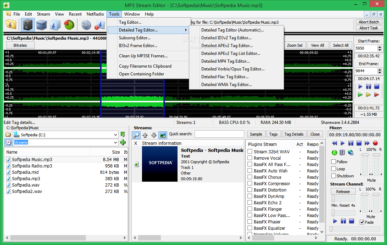Screen dimensions: 387x245
Task: Click the Bitrates button
Action: 20,45
